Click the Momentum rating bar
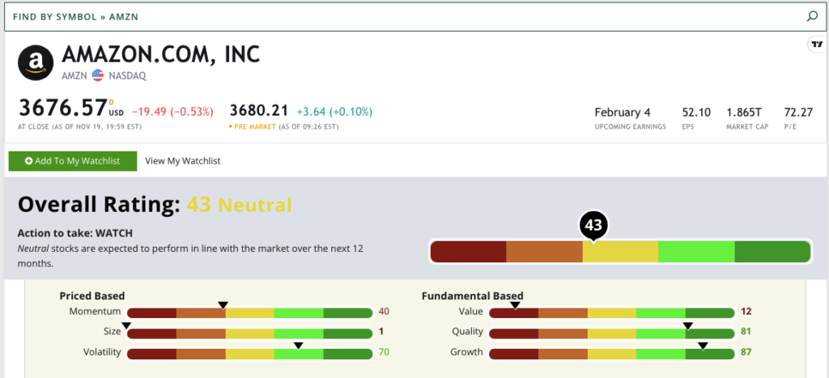 pyautogui.click(x=250, y=312)
